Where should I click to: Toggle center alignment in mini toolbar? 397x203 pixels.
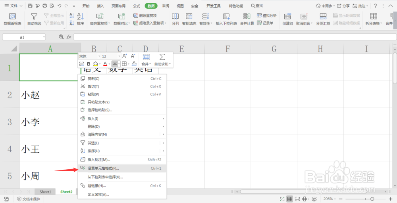[115, 64]
